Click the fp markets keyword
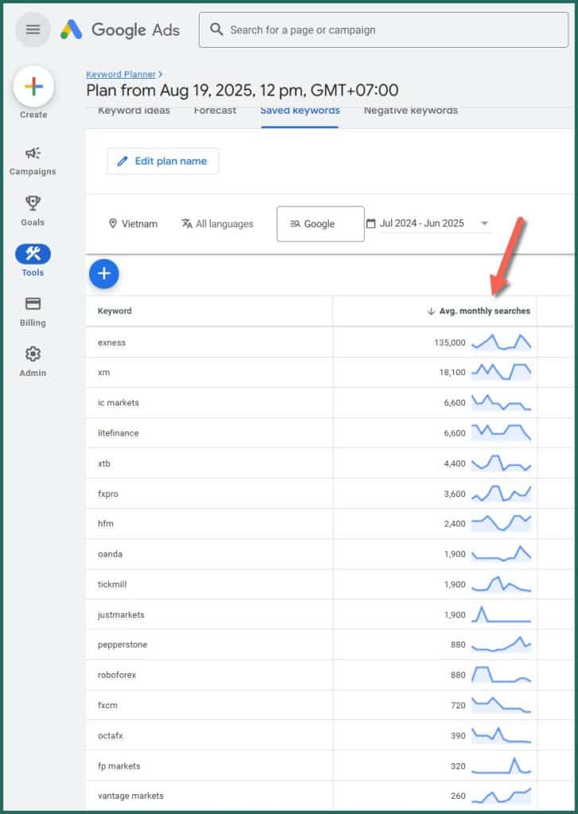The image size is (578, 814). (119, 766)
